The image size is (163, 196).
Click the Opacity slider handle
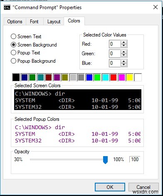(x=105, y=160)
